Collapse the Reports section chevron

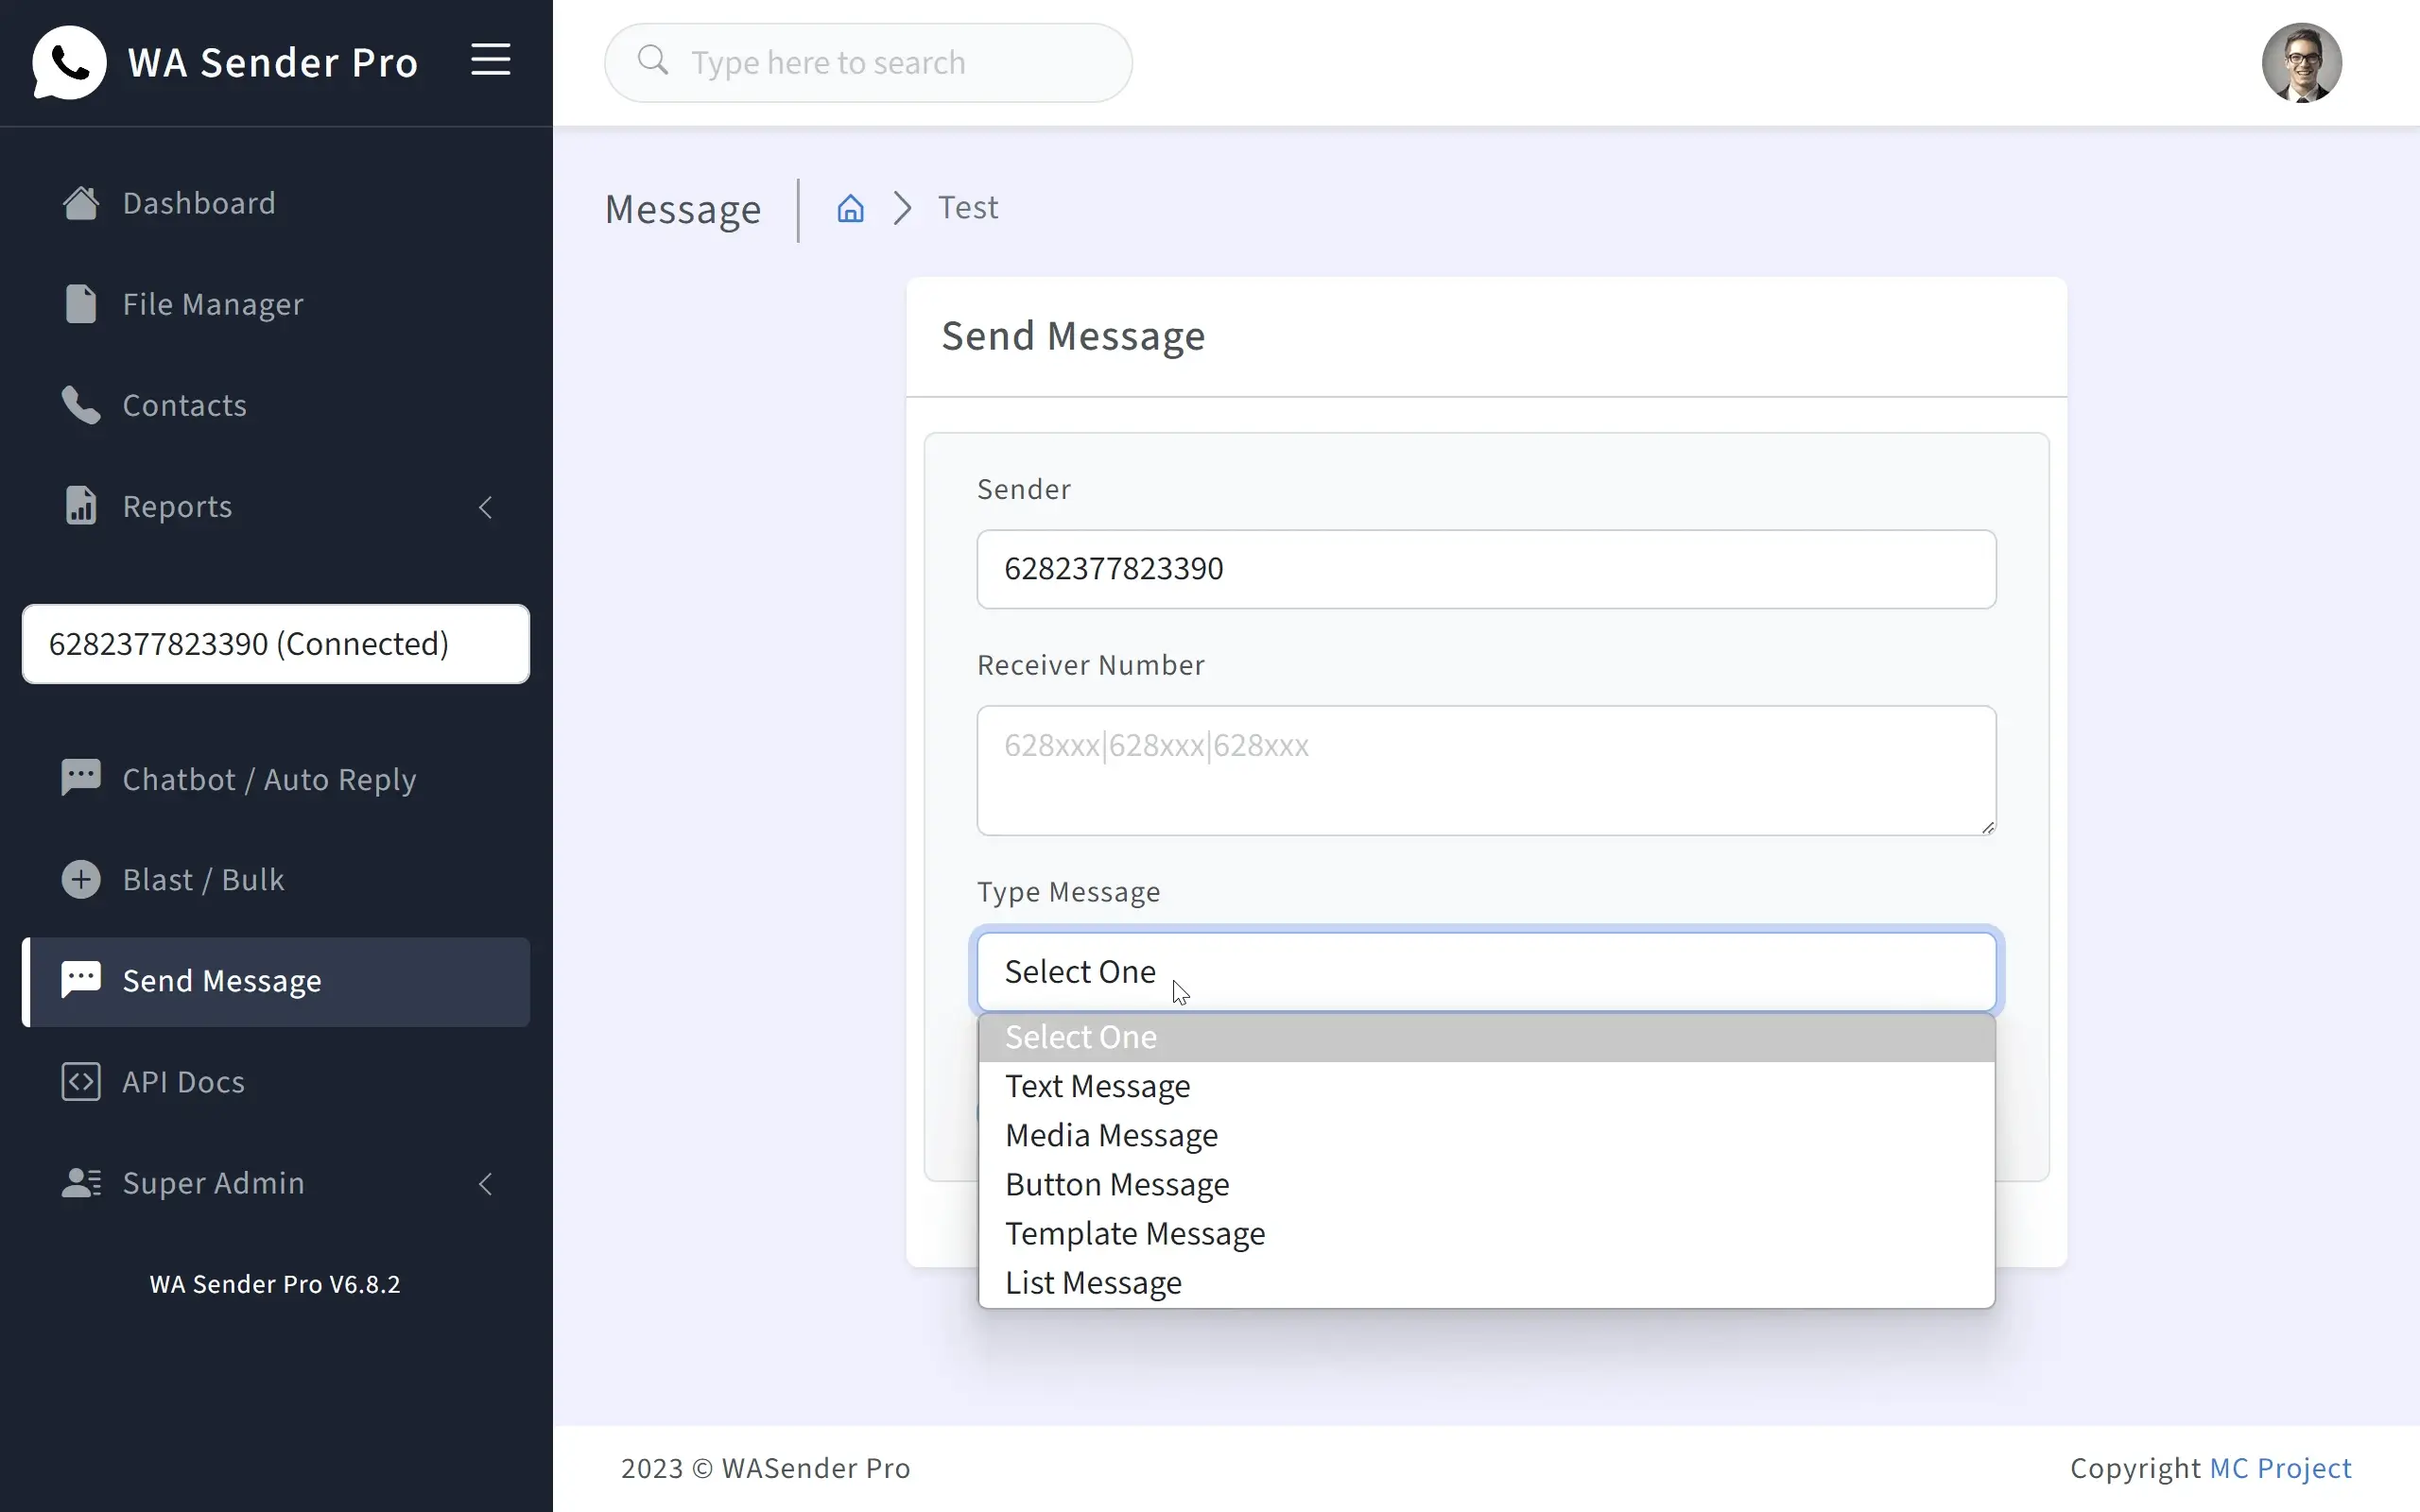point(486,508)
